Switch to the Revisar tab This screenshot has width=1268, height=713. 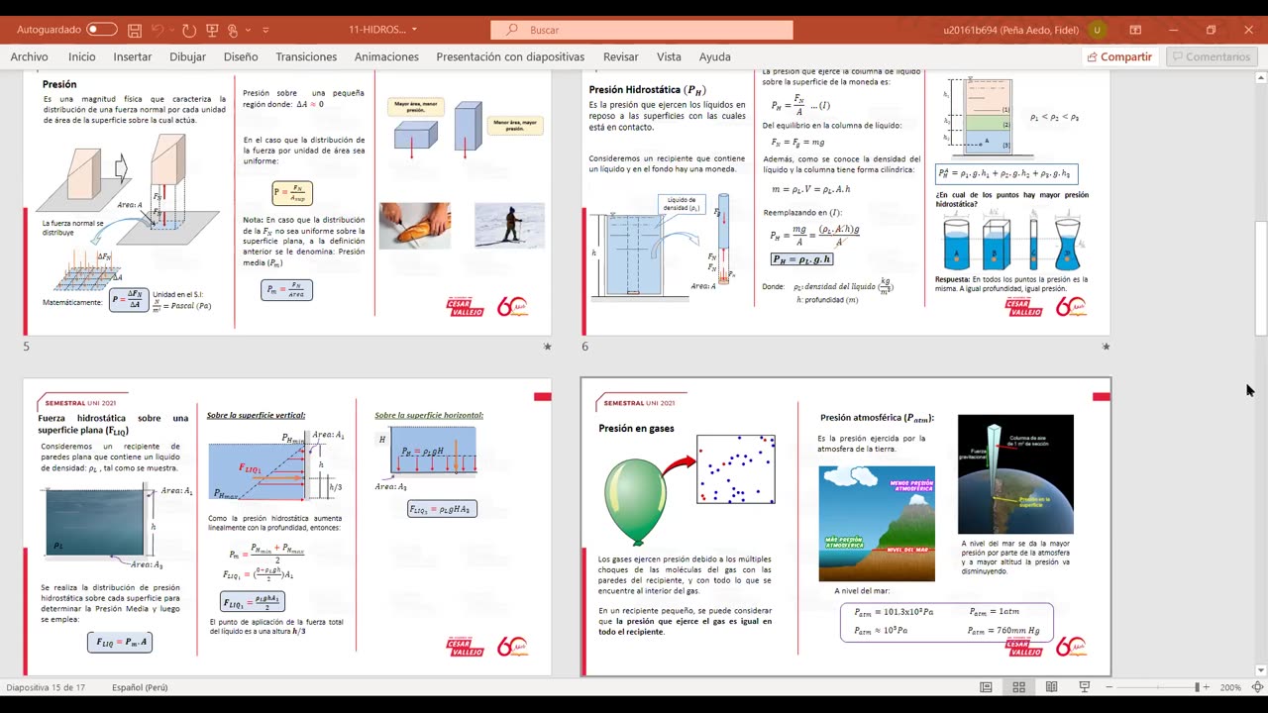point(621,56)
